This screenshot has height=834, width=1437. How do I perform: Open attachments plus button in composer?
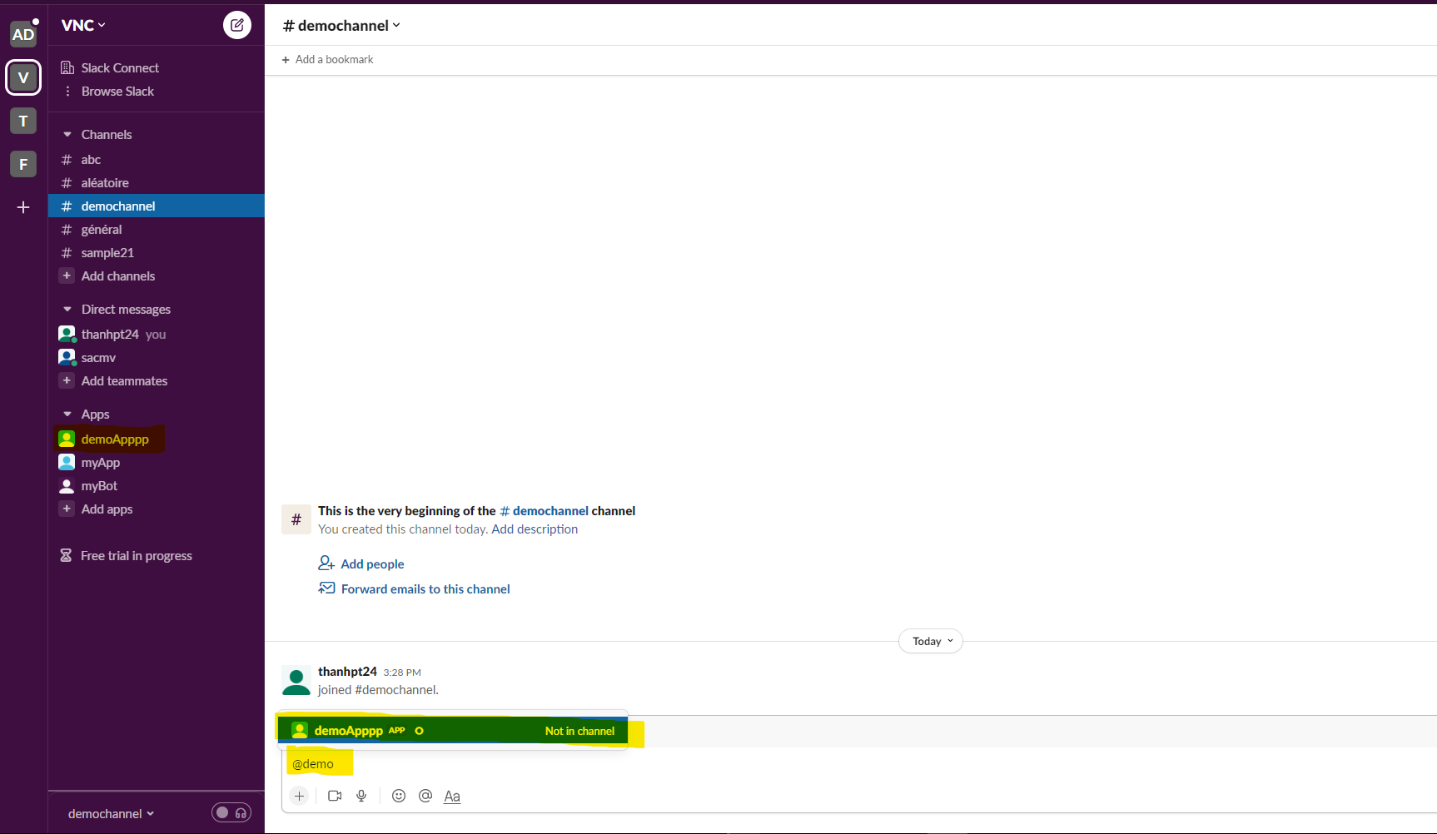(299, 796)
